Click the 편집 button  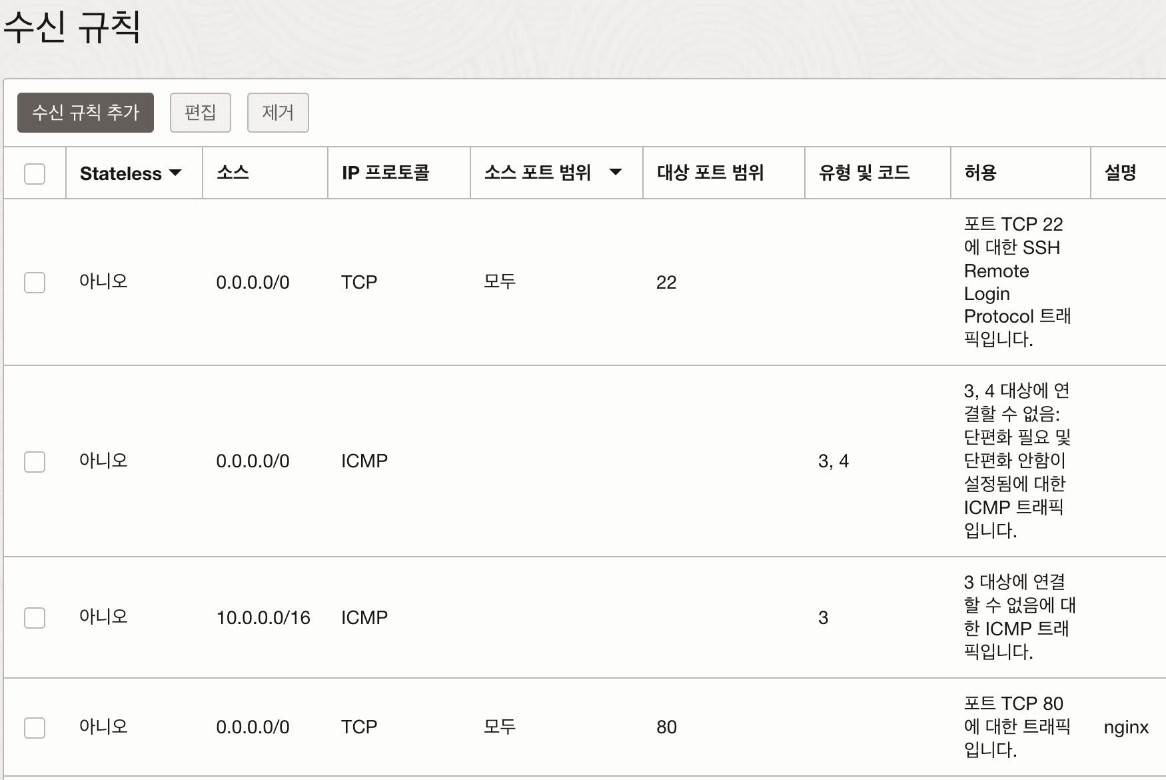coord(200,113)
